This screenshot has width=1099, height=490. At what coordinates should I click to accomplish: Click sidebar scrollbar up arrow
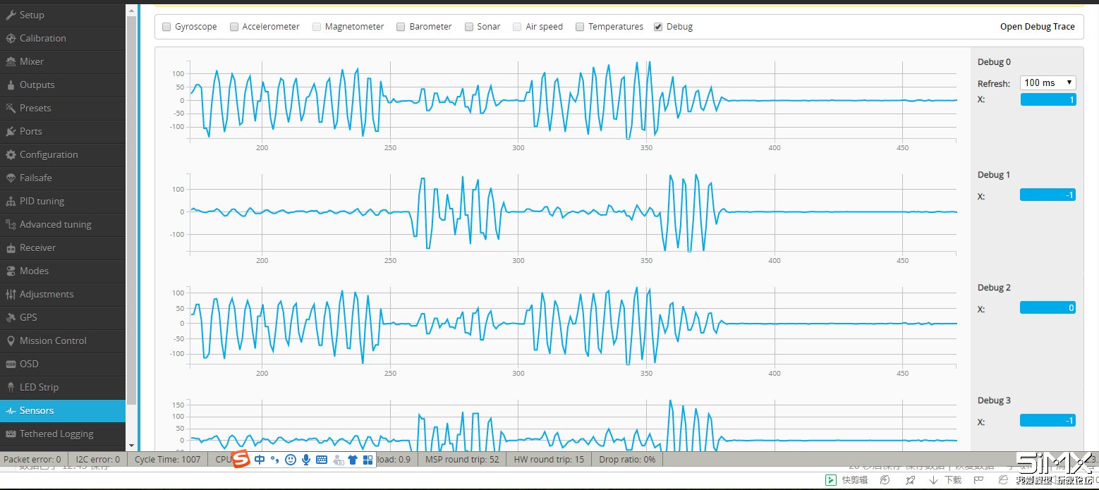tap(131, 9)
